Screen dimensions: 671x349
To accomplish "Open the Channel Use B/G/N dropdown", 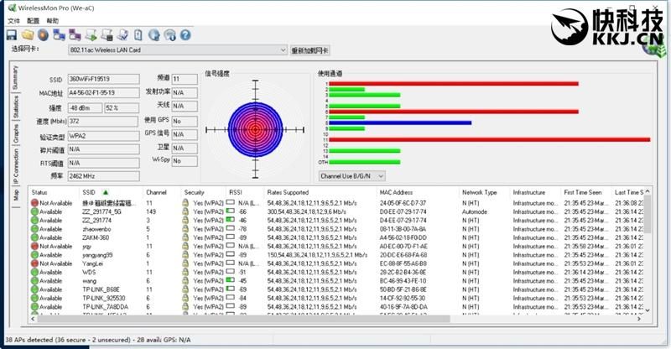I will (x=351, y=176).
